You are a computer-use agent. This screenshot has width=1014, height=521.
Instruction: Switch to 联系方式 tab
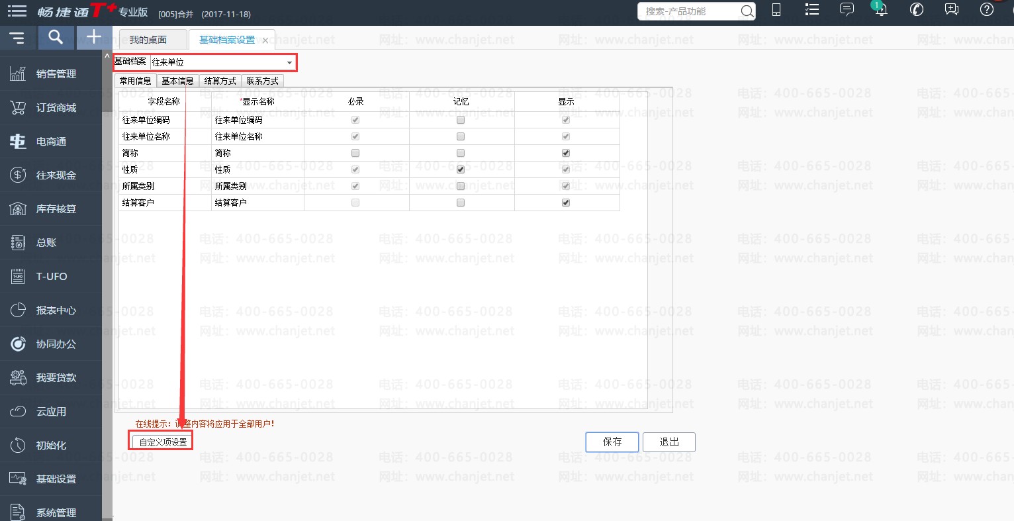(263, 81)
